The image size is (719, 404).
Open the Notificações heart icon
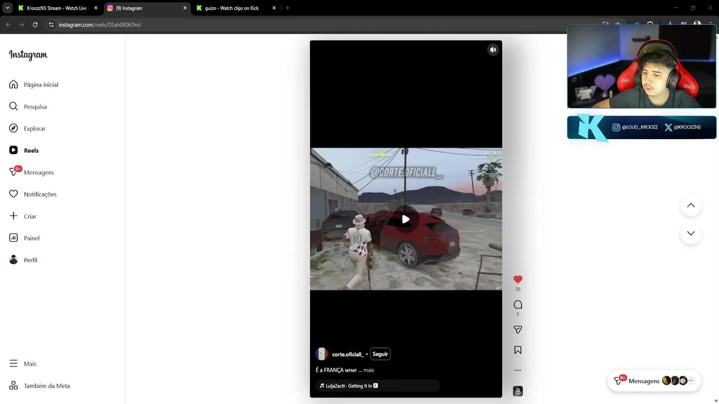(x=13, y=194)
